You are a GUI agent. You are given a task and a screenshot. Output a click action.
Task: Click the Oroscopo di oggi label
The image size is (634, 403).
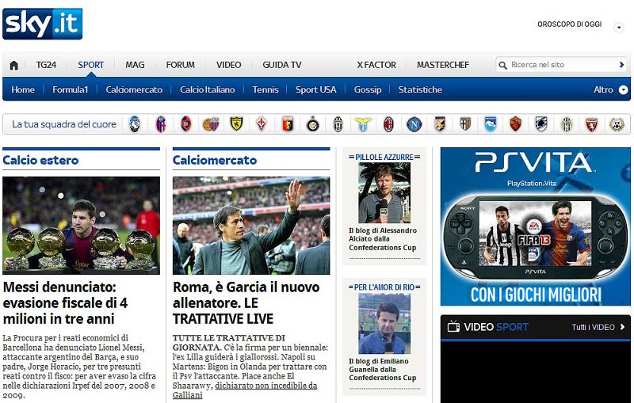tap(569, 25)
